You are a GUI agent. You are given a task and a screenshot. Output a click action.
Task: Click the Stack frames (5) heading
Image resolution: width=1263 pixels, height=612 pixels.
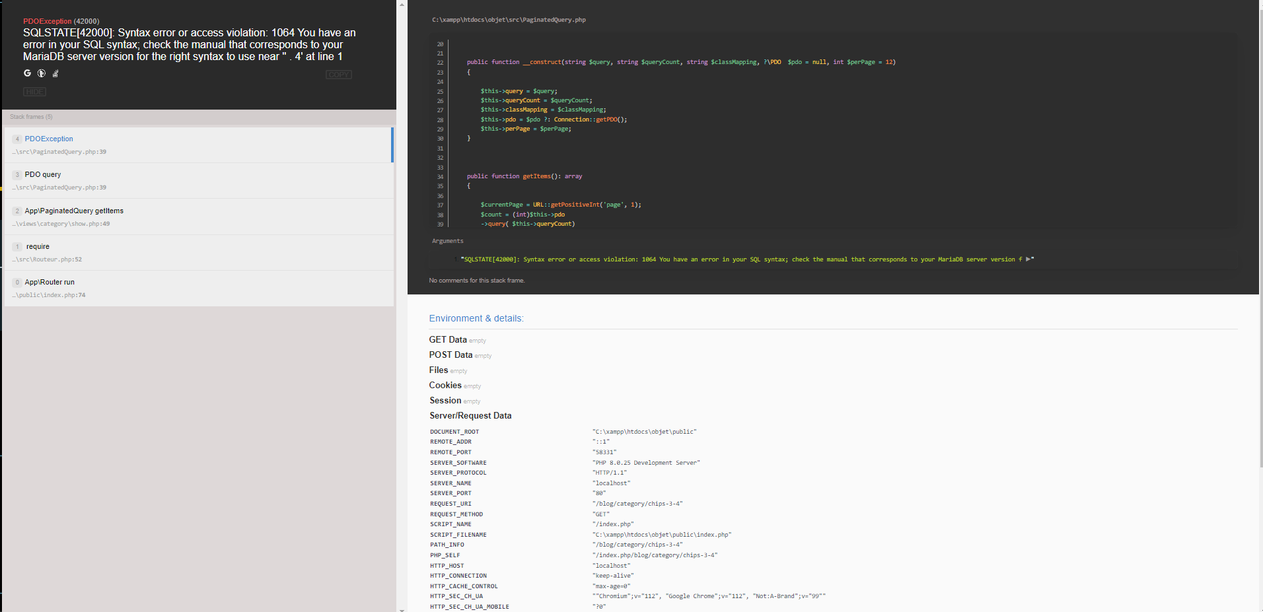[31, 117]
